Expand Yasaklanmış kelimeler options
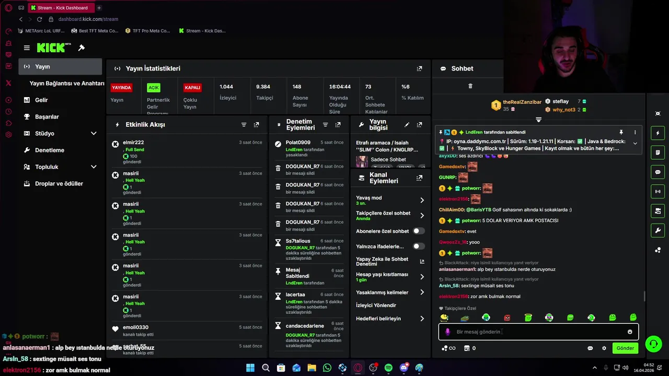Screen dimensions: 669x376 point(422,292)
